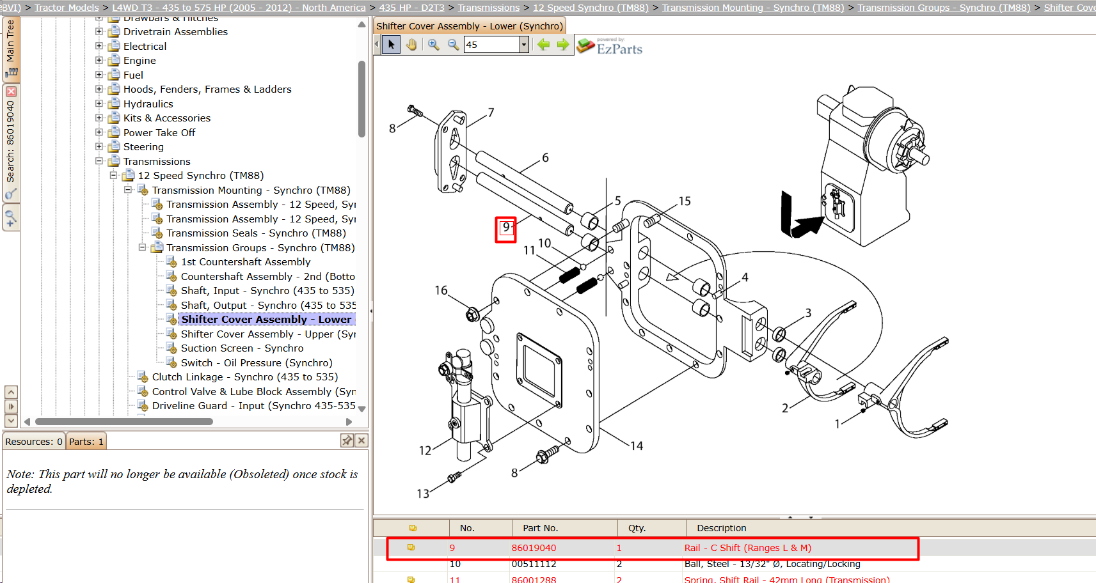Open the new search magnifier tab
The height and width of the screenshot is (583, 1096).
pyautogui.click(x=11, y=217)
